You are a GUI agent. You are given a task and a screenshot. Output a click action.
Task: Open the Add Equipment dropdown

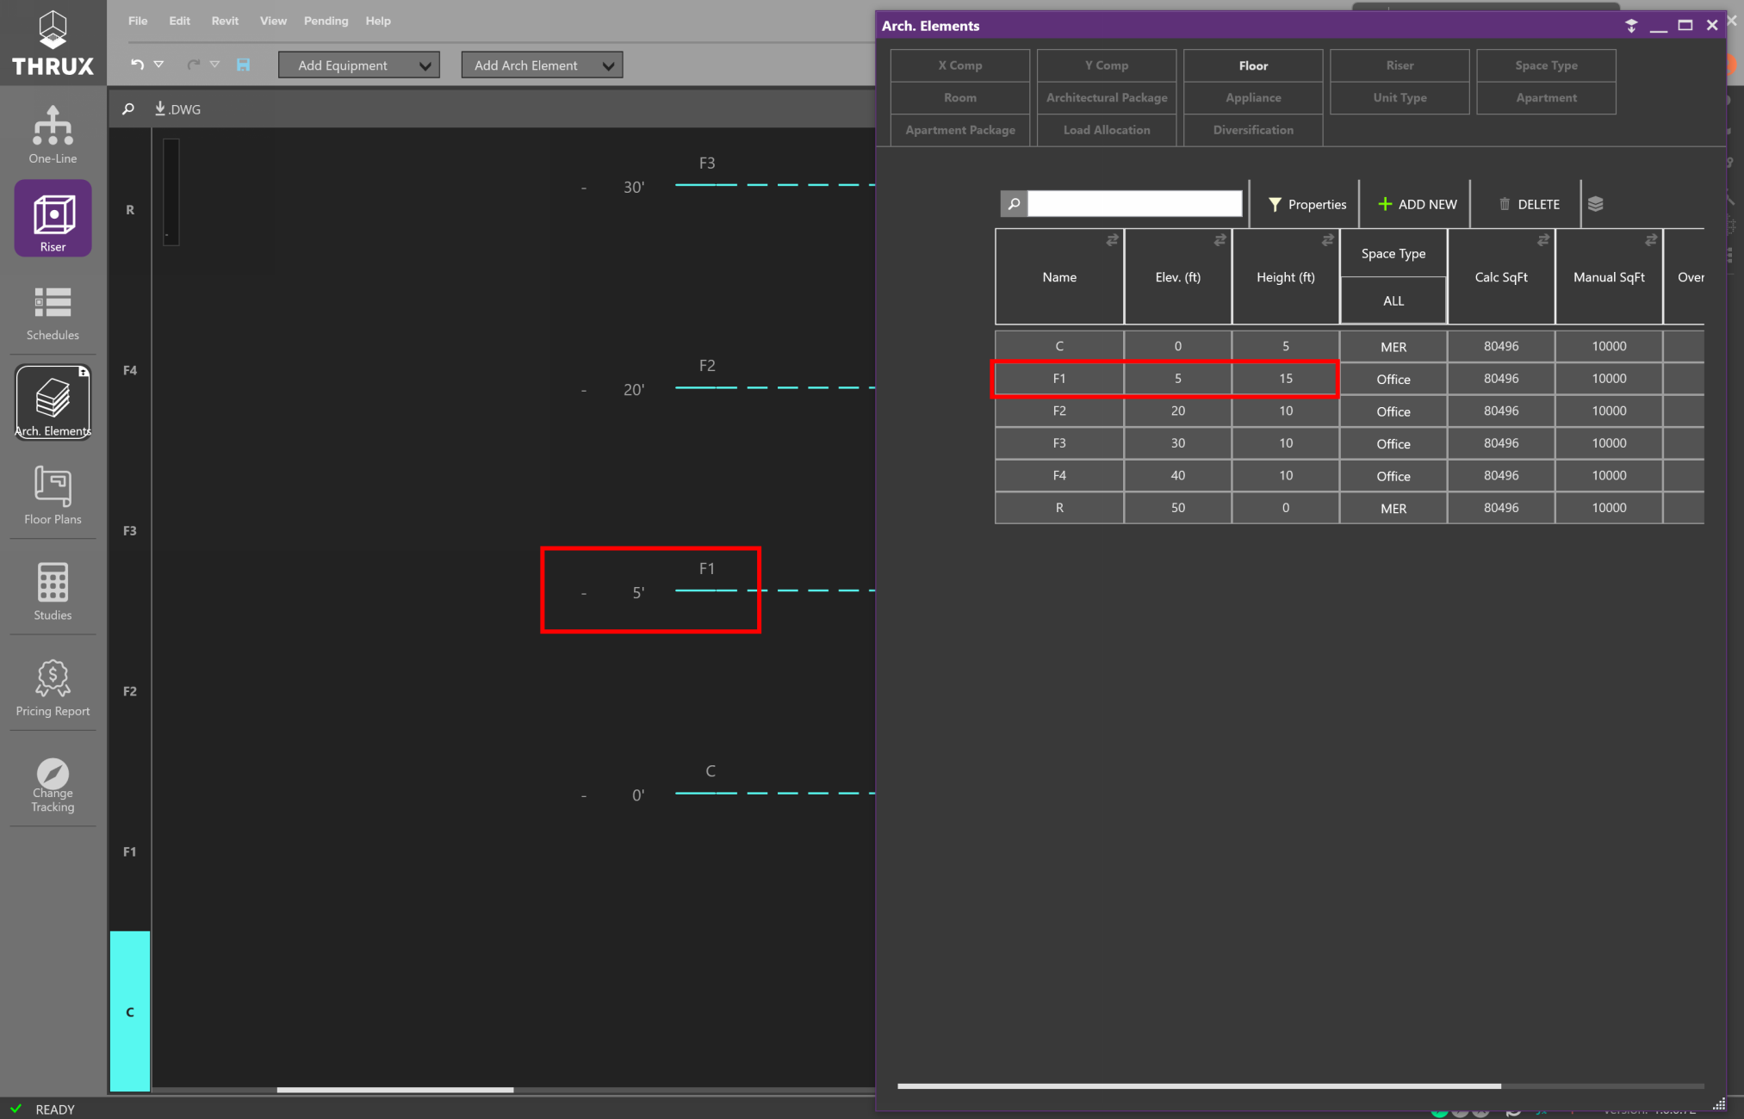pos(359,65)
